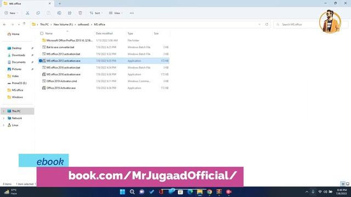This screenshot has height=197, width=351.
Task: Select MS office 2016 activation.exe file
Action: [x=104, y=74]
